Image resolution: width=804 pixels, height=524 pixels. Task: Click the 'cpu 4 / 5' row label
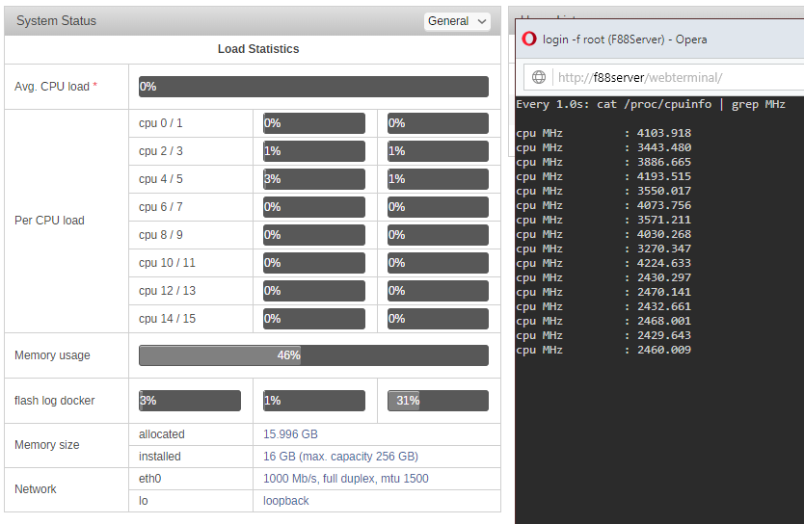(x=160, y=179)
